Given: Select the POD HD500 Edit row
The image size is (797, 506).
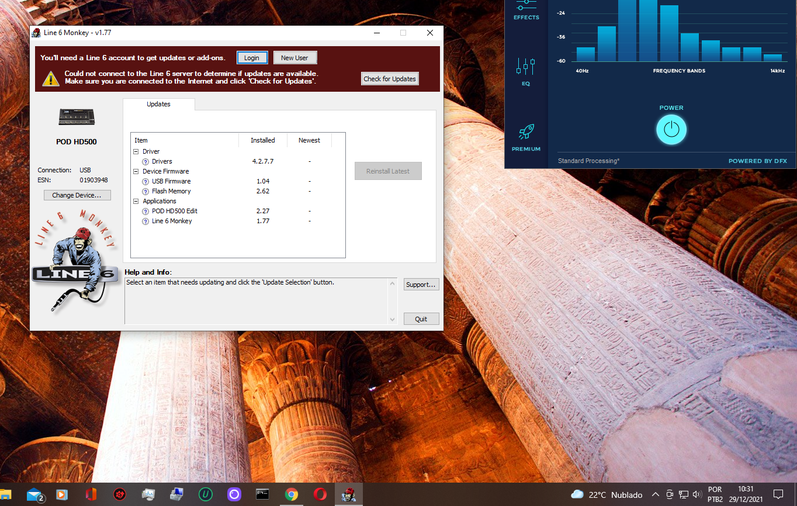Looking at the screenshot, I should tap(175, 211).
